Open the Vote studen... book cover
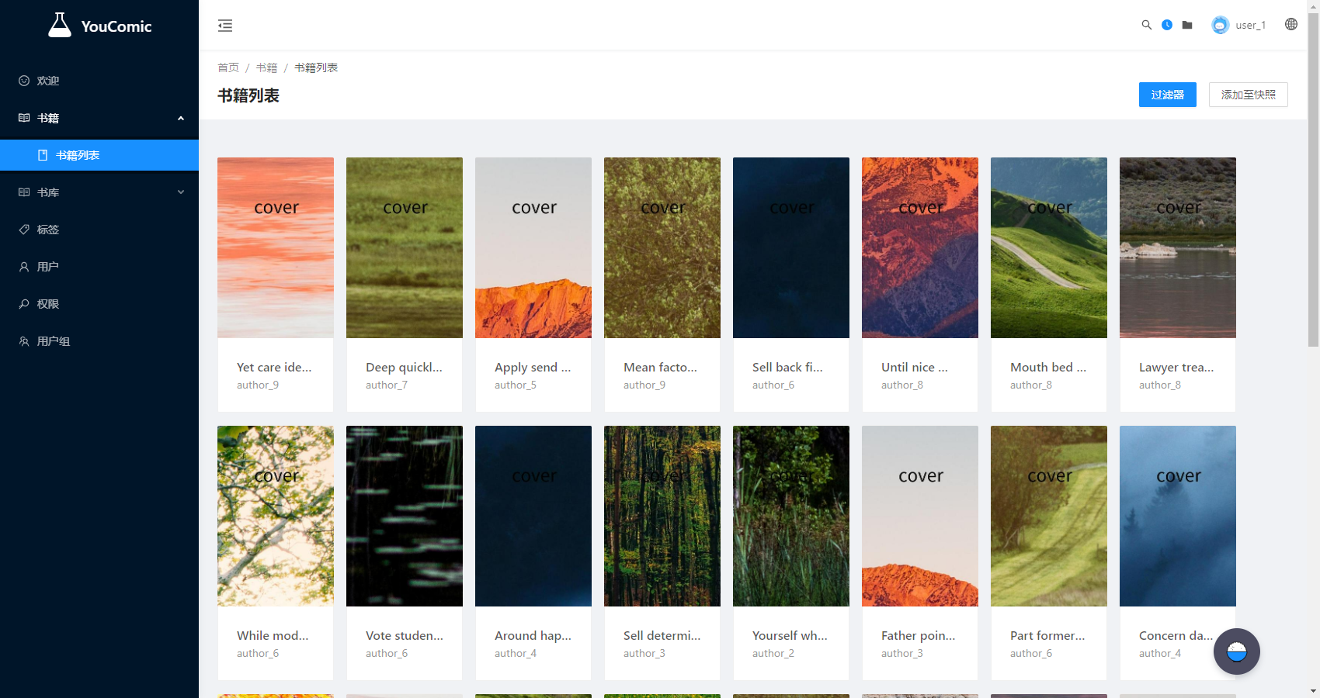Image resolution: width=1320 pixels, height=698 pixels. pyautogui.click(x=405, y=516)
